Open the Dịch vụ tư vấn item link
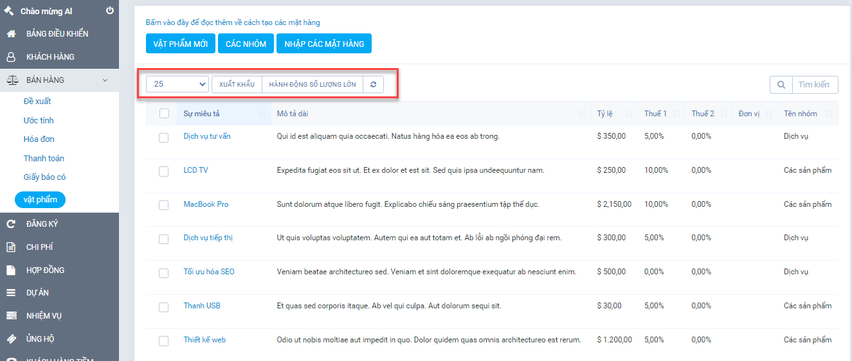852x361 pixels. 207,136
